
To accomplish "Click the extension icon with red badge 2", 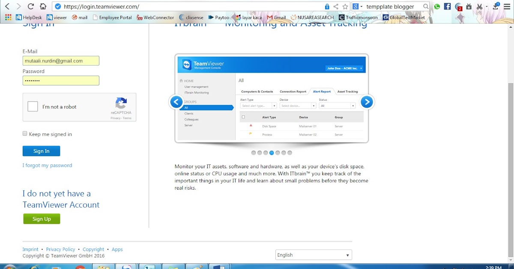I will 459,7.
